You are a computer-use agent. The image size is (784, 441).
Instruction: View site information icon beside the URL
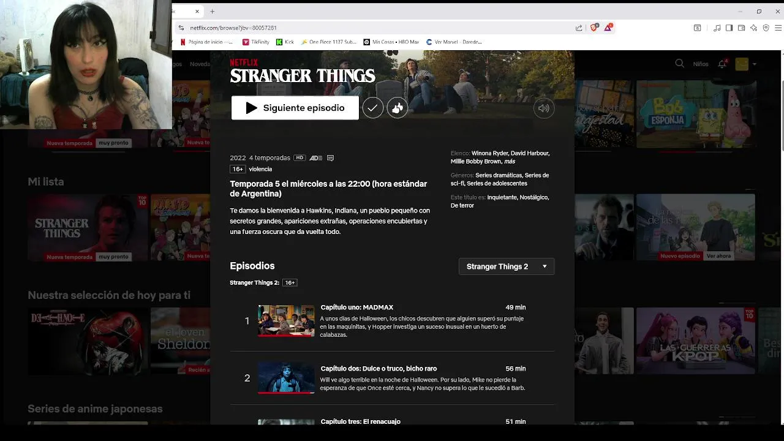coord(181,28)
